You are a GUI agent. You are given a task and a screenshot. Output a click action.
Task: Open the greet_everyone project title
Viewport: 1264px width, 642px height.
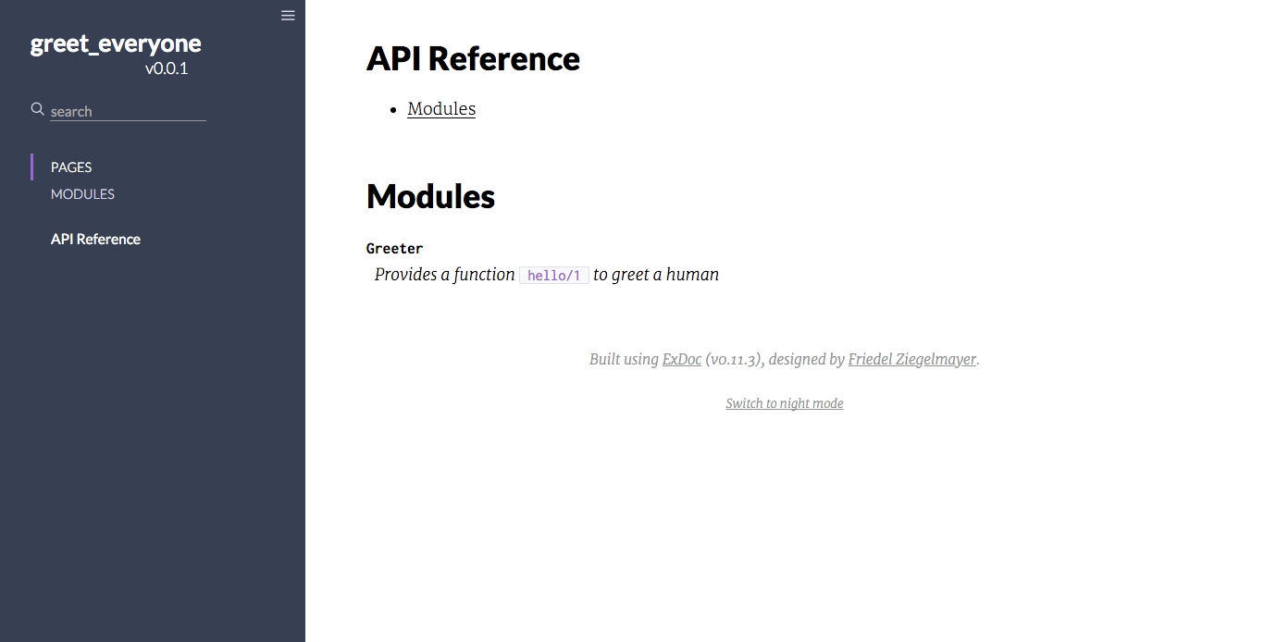(x=116, y=43)
